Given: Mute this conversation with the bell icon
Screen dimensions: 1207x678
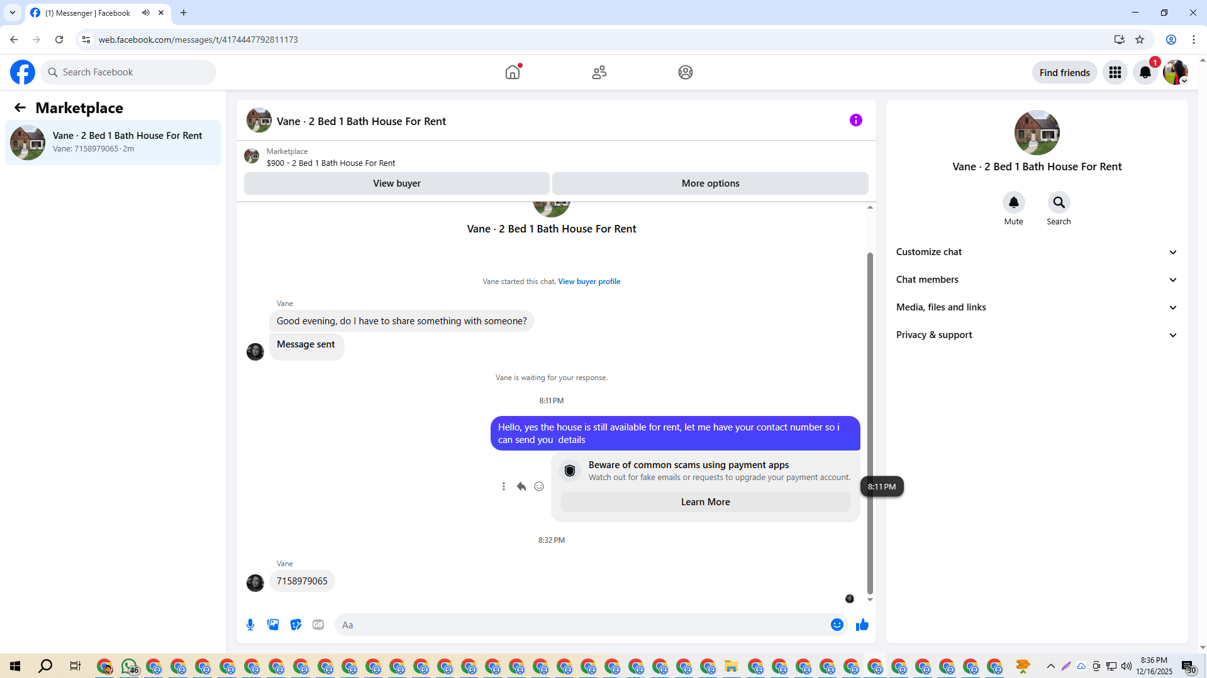Looking at the screenshot, I should click(x=1014, y=202).
